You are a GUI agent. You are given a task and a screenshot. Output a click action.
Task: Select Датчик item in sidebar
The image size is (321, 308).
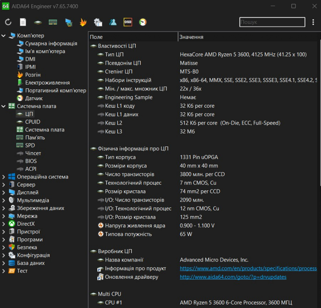pos(34,98)
